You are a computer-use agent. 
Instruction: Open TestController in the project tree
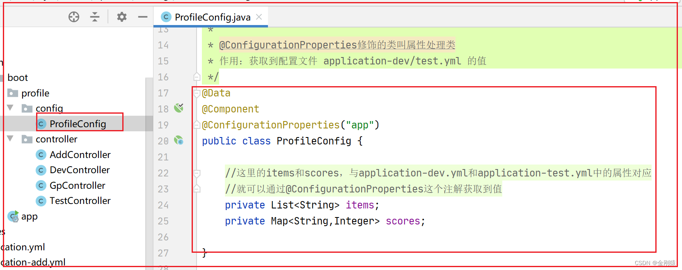[80, 201]
